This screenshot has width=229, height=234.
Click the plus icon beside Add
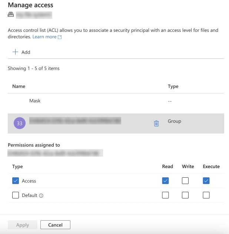tap(16, 52)
